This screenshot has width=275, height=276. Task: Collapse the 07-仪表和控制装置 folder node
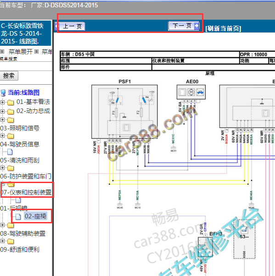click(2, 184)
